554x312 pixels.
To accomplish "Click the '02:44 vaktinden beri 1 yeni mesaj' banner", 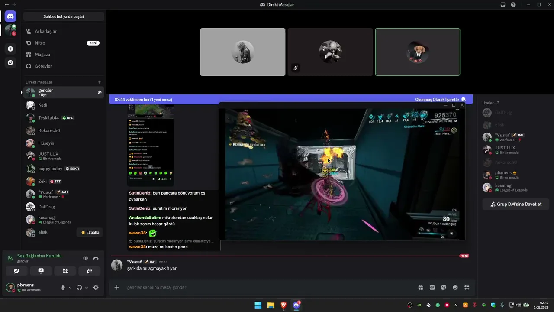I will tap(143, 99).
